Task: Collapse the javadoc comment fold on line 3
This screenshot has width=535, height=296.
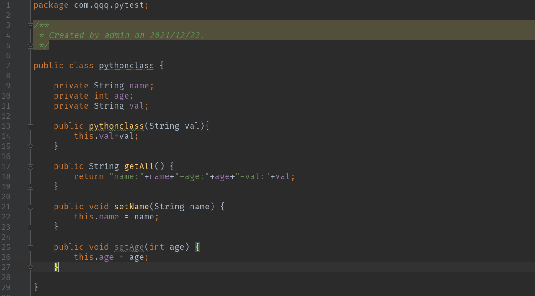Action: tap(30, 25)
